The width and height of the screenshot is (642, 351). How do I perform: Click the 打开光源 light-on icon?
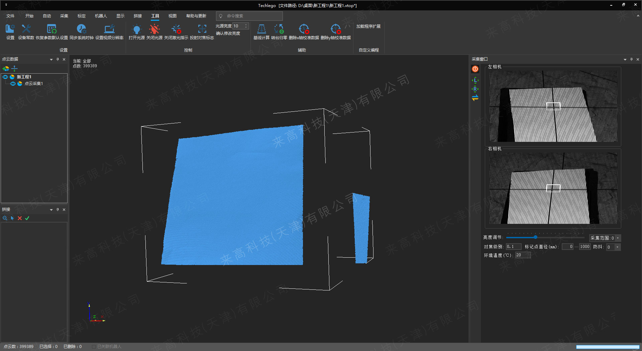136,29
